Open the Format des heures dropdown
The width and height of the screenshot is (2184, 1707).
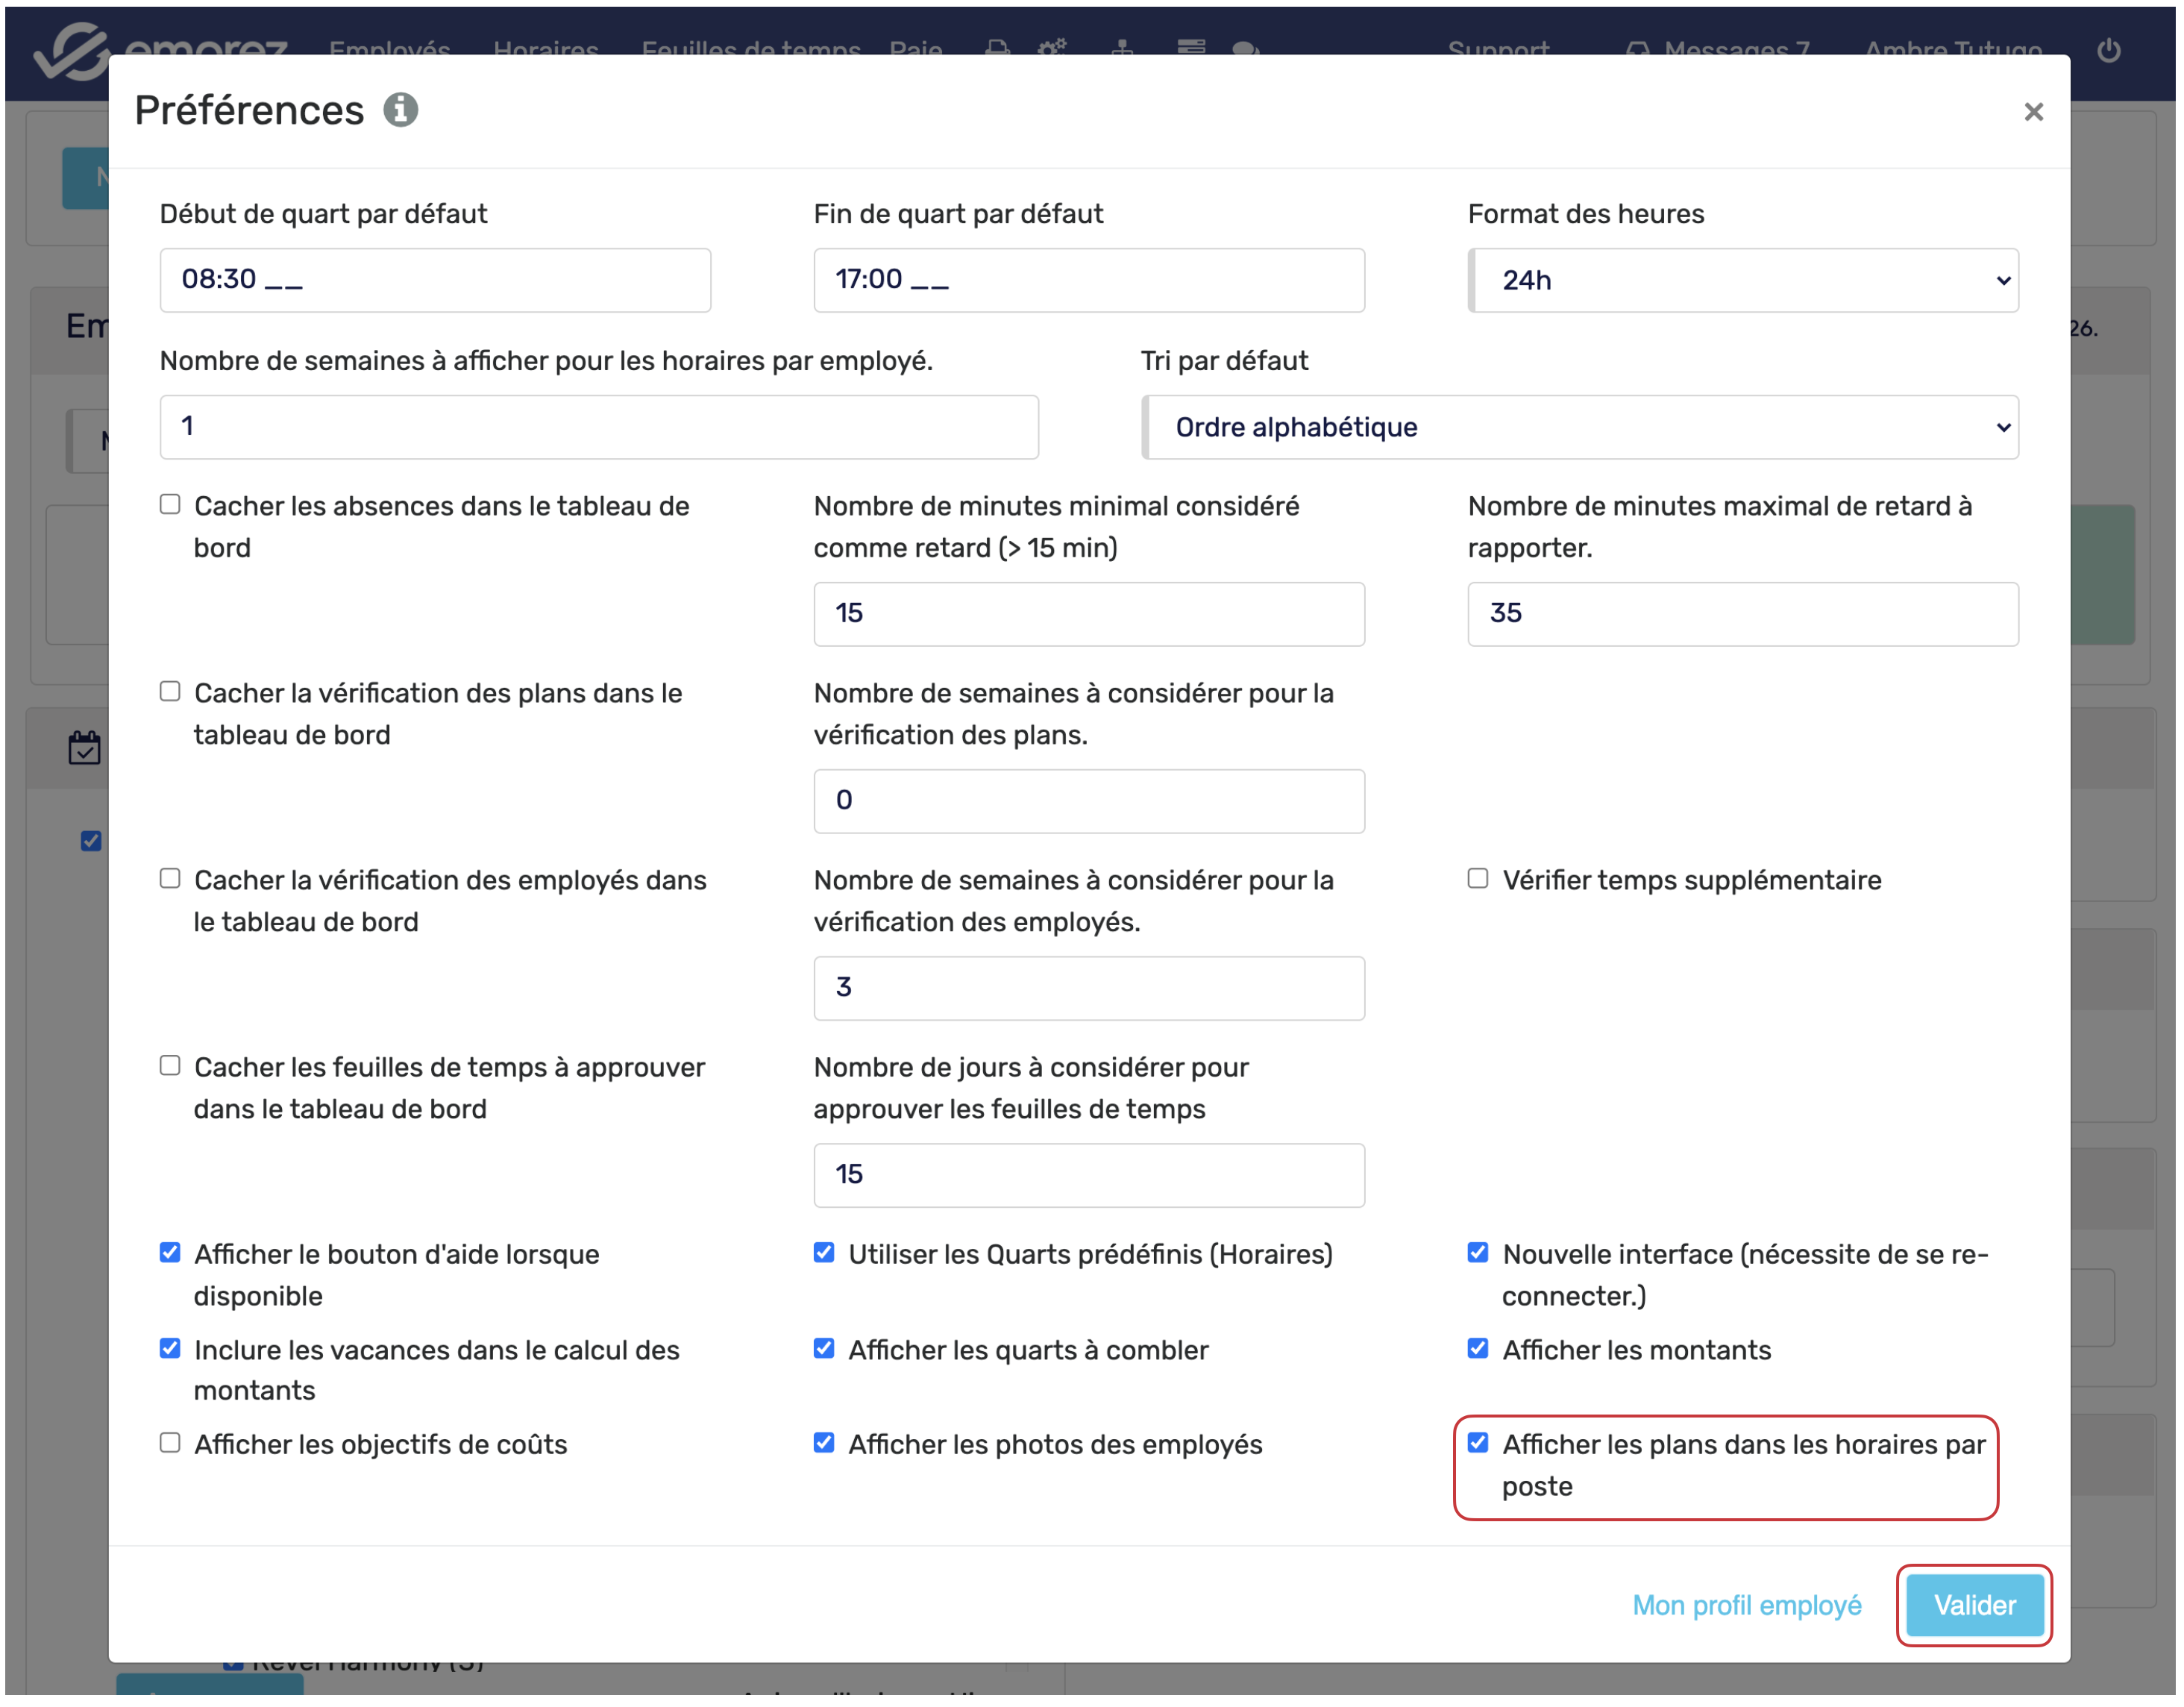click(1742, 281)
